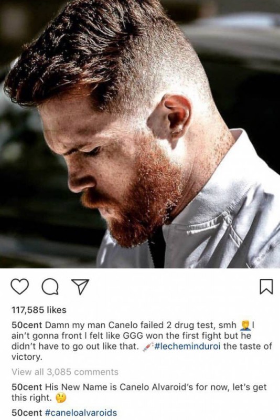Viewport: 280px width, 420px height.
Task: Tap the thinking face emoji in comment
Action: coord(60,398)
